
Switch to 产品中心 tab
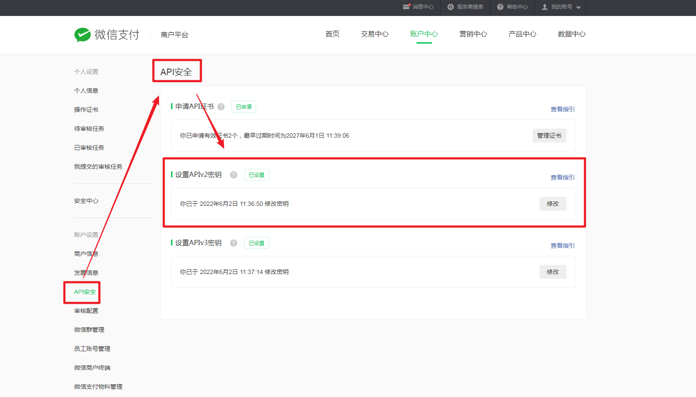(x=522, y=34)
